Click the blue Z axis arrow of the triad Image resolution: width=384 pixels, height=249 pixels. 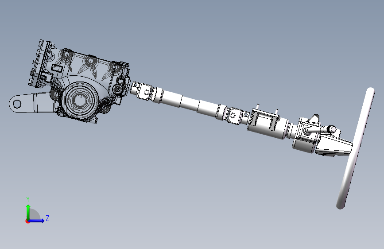click(37, 221)
